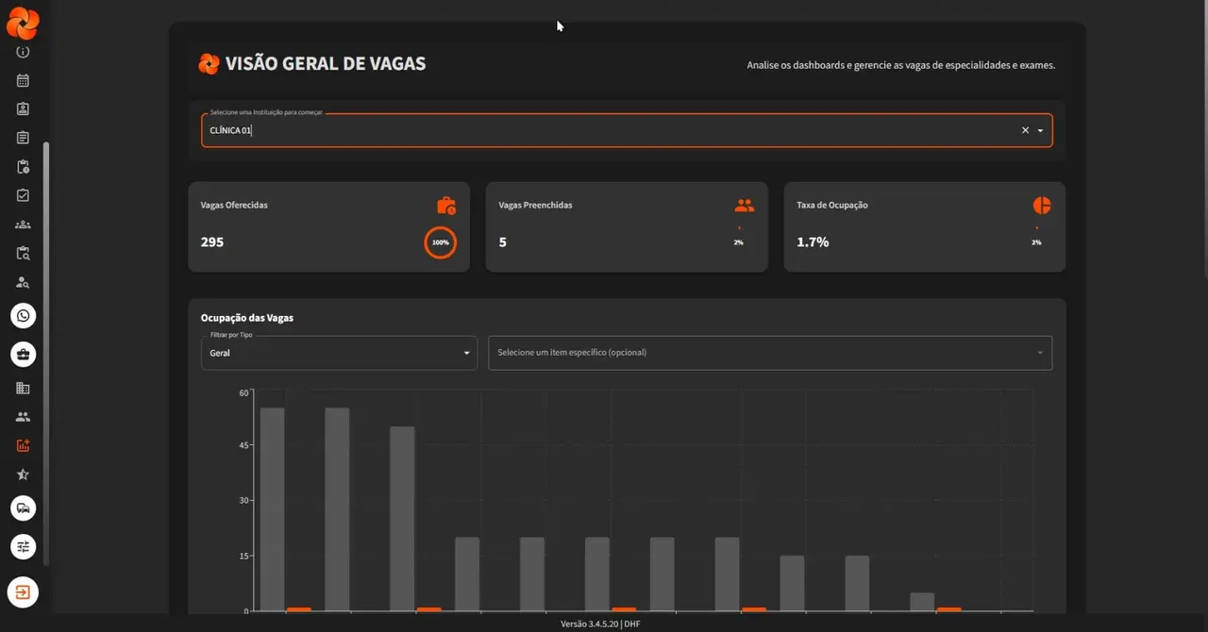Click the VISÃO GERAL DE VAGAS title
1208x632 pixels.
click(326, 64)
